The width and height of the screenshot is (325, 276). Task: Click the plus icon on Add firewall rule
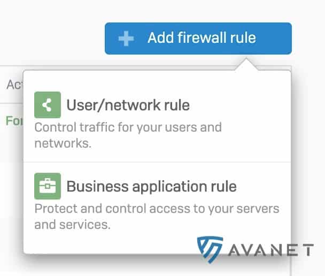(126, 39)
